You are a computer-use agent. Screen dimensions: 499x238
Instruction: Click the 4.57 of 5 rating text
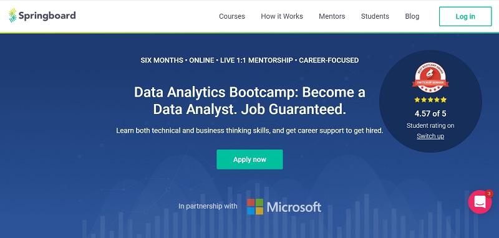click(430, 113)
